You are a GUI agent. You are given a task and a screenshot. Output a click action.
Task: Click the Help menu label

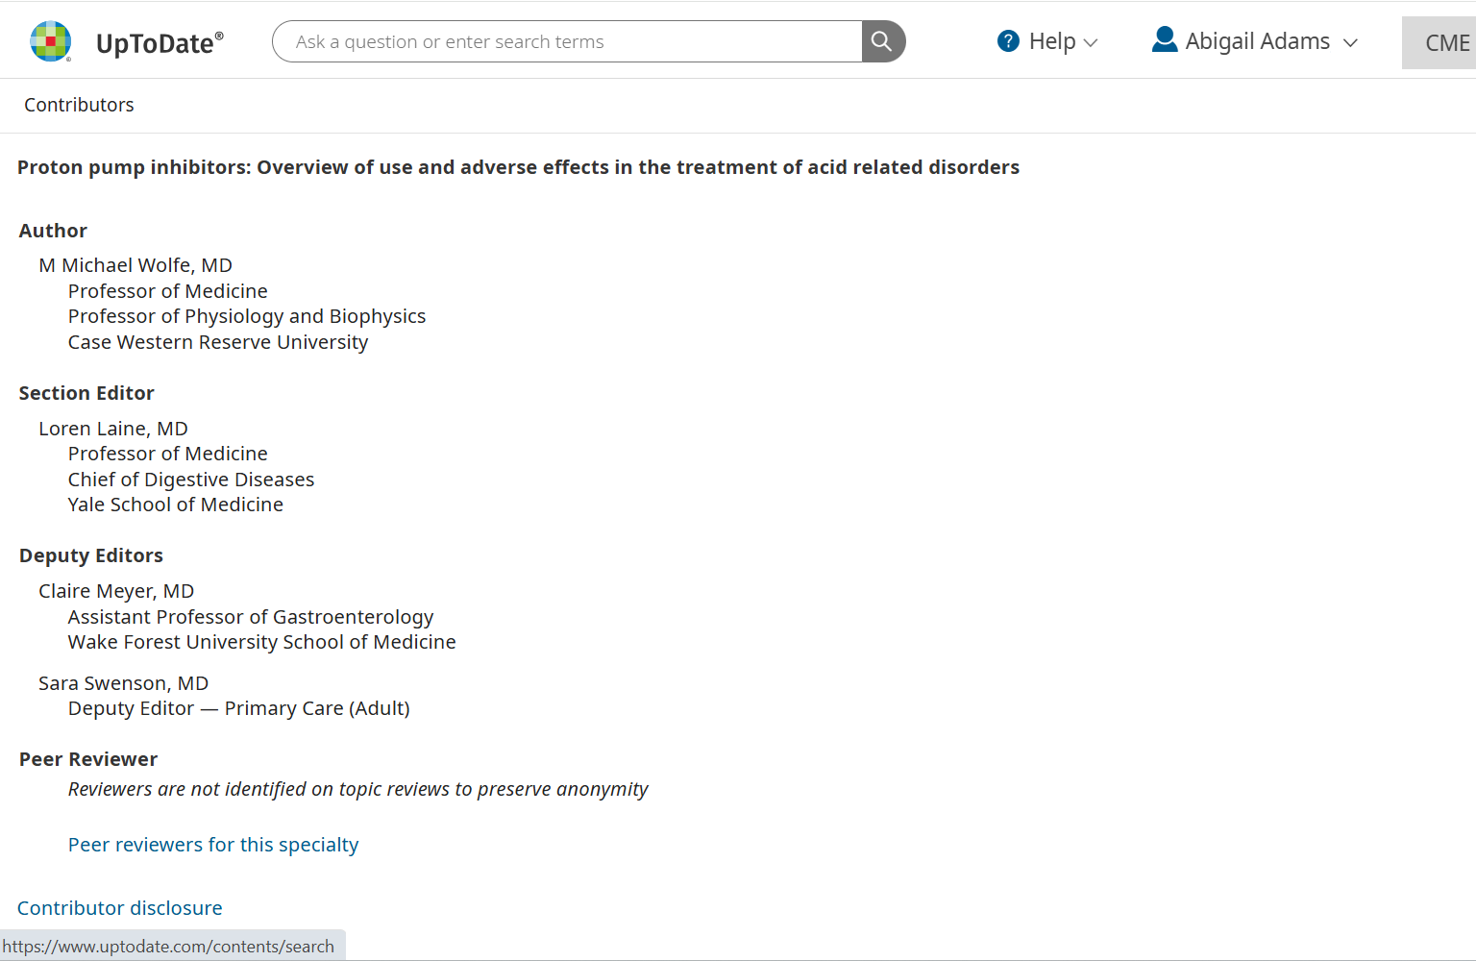[1052, 41]
